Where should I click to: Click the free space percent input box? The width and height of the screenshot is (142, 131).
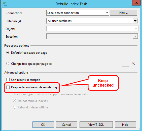(126, 64)
